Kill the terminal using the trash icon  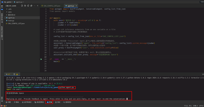point(14,74)
